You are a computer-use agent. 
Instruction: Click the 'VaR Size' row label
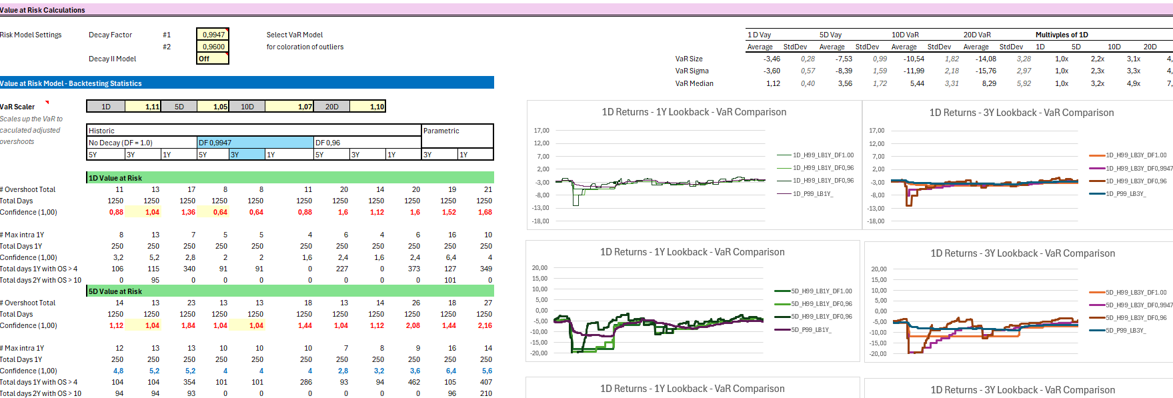tap(689, 59)
